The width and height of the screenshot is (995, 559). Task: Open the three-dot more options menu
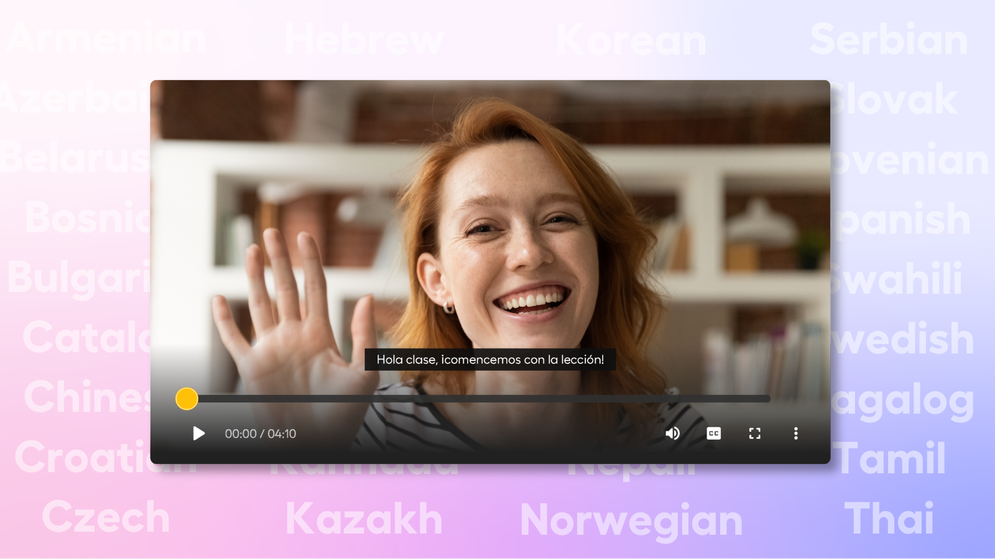[x=795, y=434]
